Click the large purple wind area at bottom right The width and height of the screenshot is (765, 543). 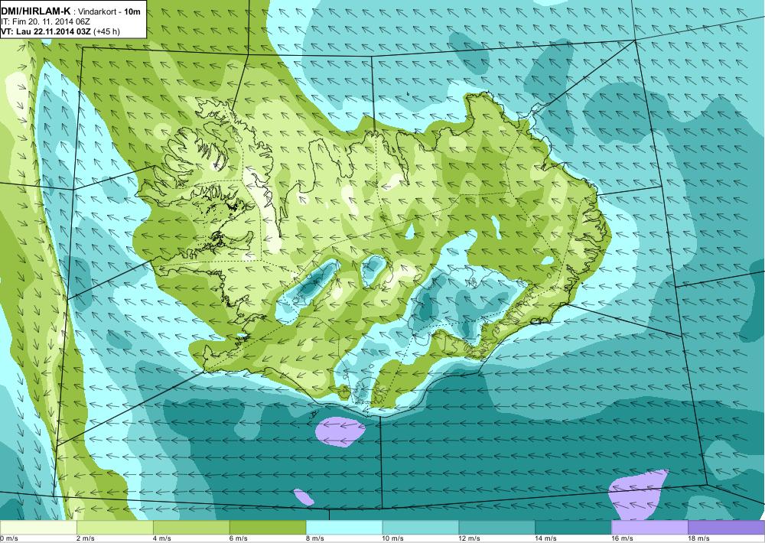(639, 495)
